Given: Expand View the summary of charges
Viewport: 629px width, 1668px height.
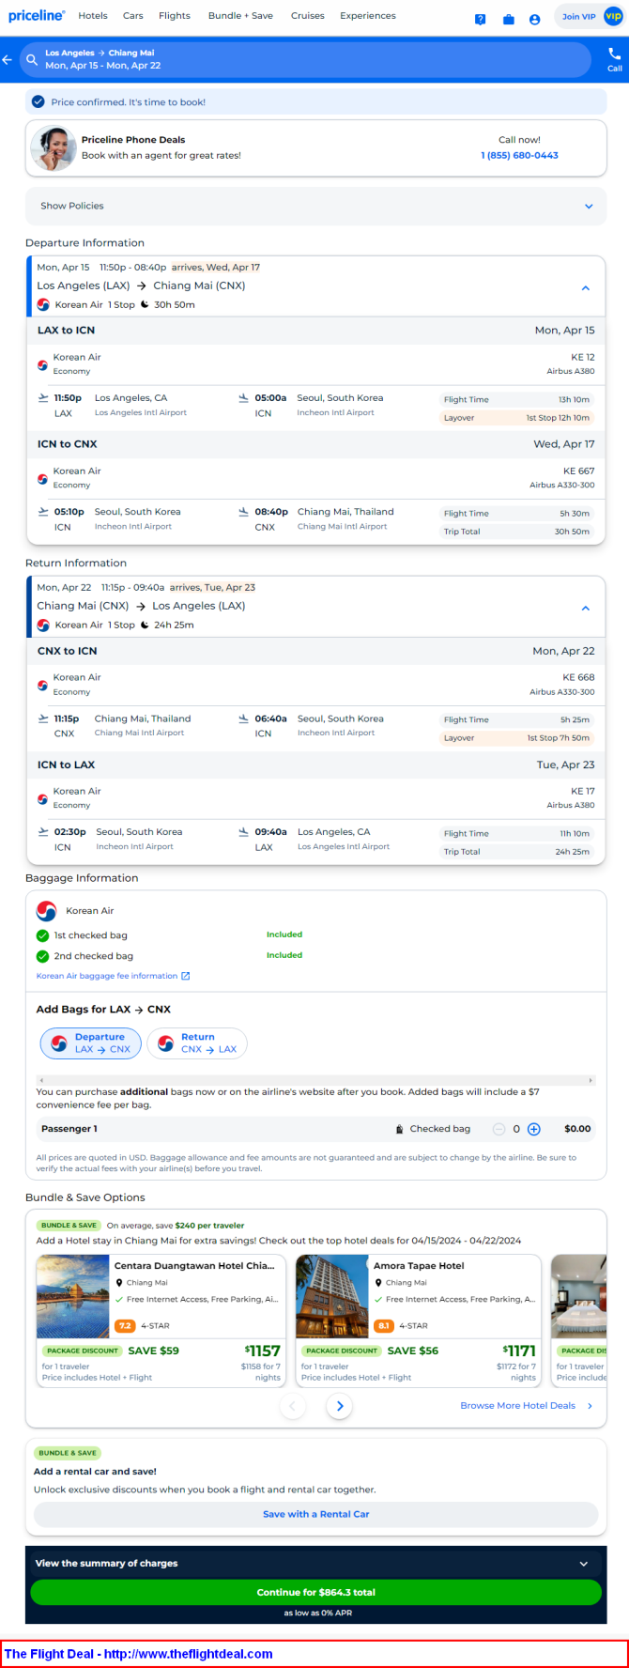Looking at the screenshot, I should pos(315,1563).
